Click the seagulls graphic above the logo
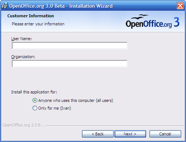The height and width of the screenshot is (142, 186). pos(139,17)
